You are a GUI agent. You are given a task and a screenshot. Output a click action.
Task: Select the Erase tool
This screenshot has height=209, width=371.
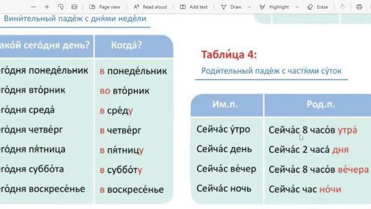pyautogui.click(x=317, y=7)
